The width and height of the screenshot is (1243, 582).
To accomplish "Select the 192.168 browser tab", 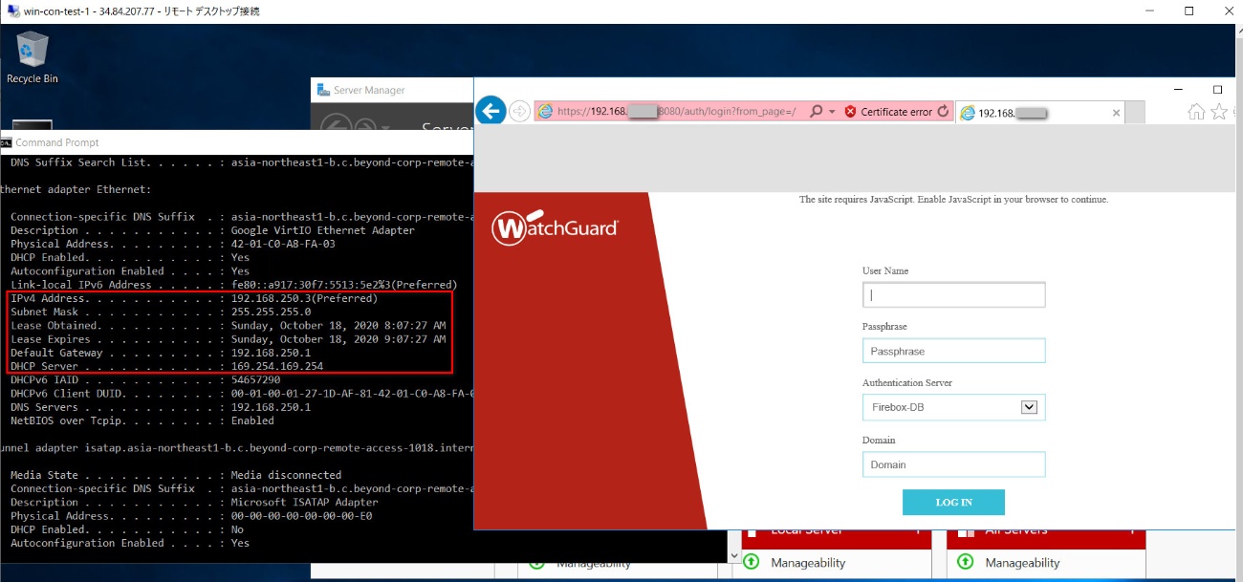I will coord(1040,113).
